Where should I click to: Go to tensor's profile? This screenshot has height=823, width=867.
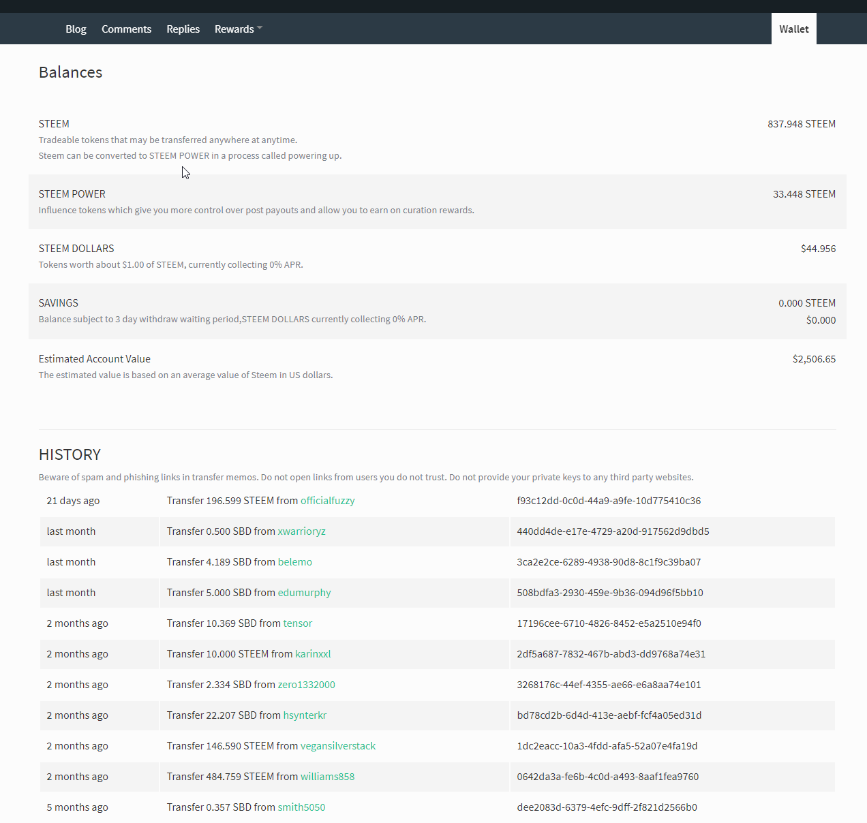click(x=298, y=623)
